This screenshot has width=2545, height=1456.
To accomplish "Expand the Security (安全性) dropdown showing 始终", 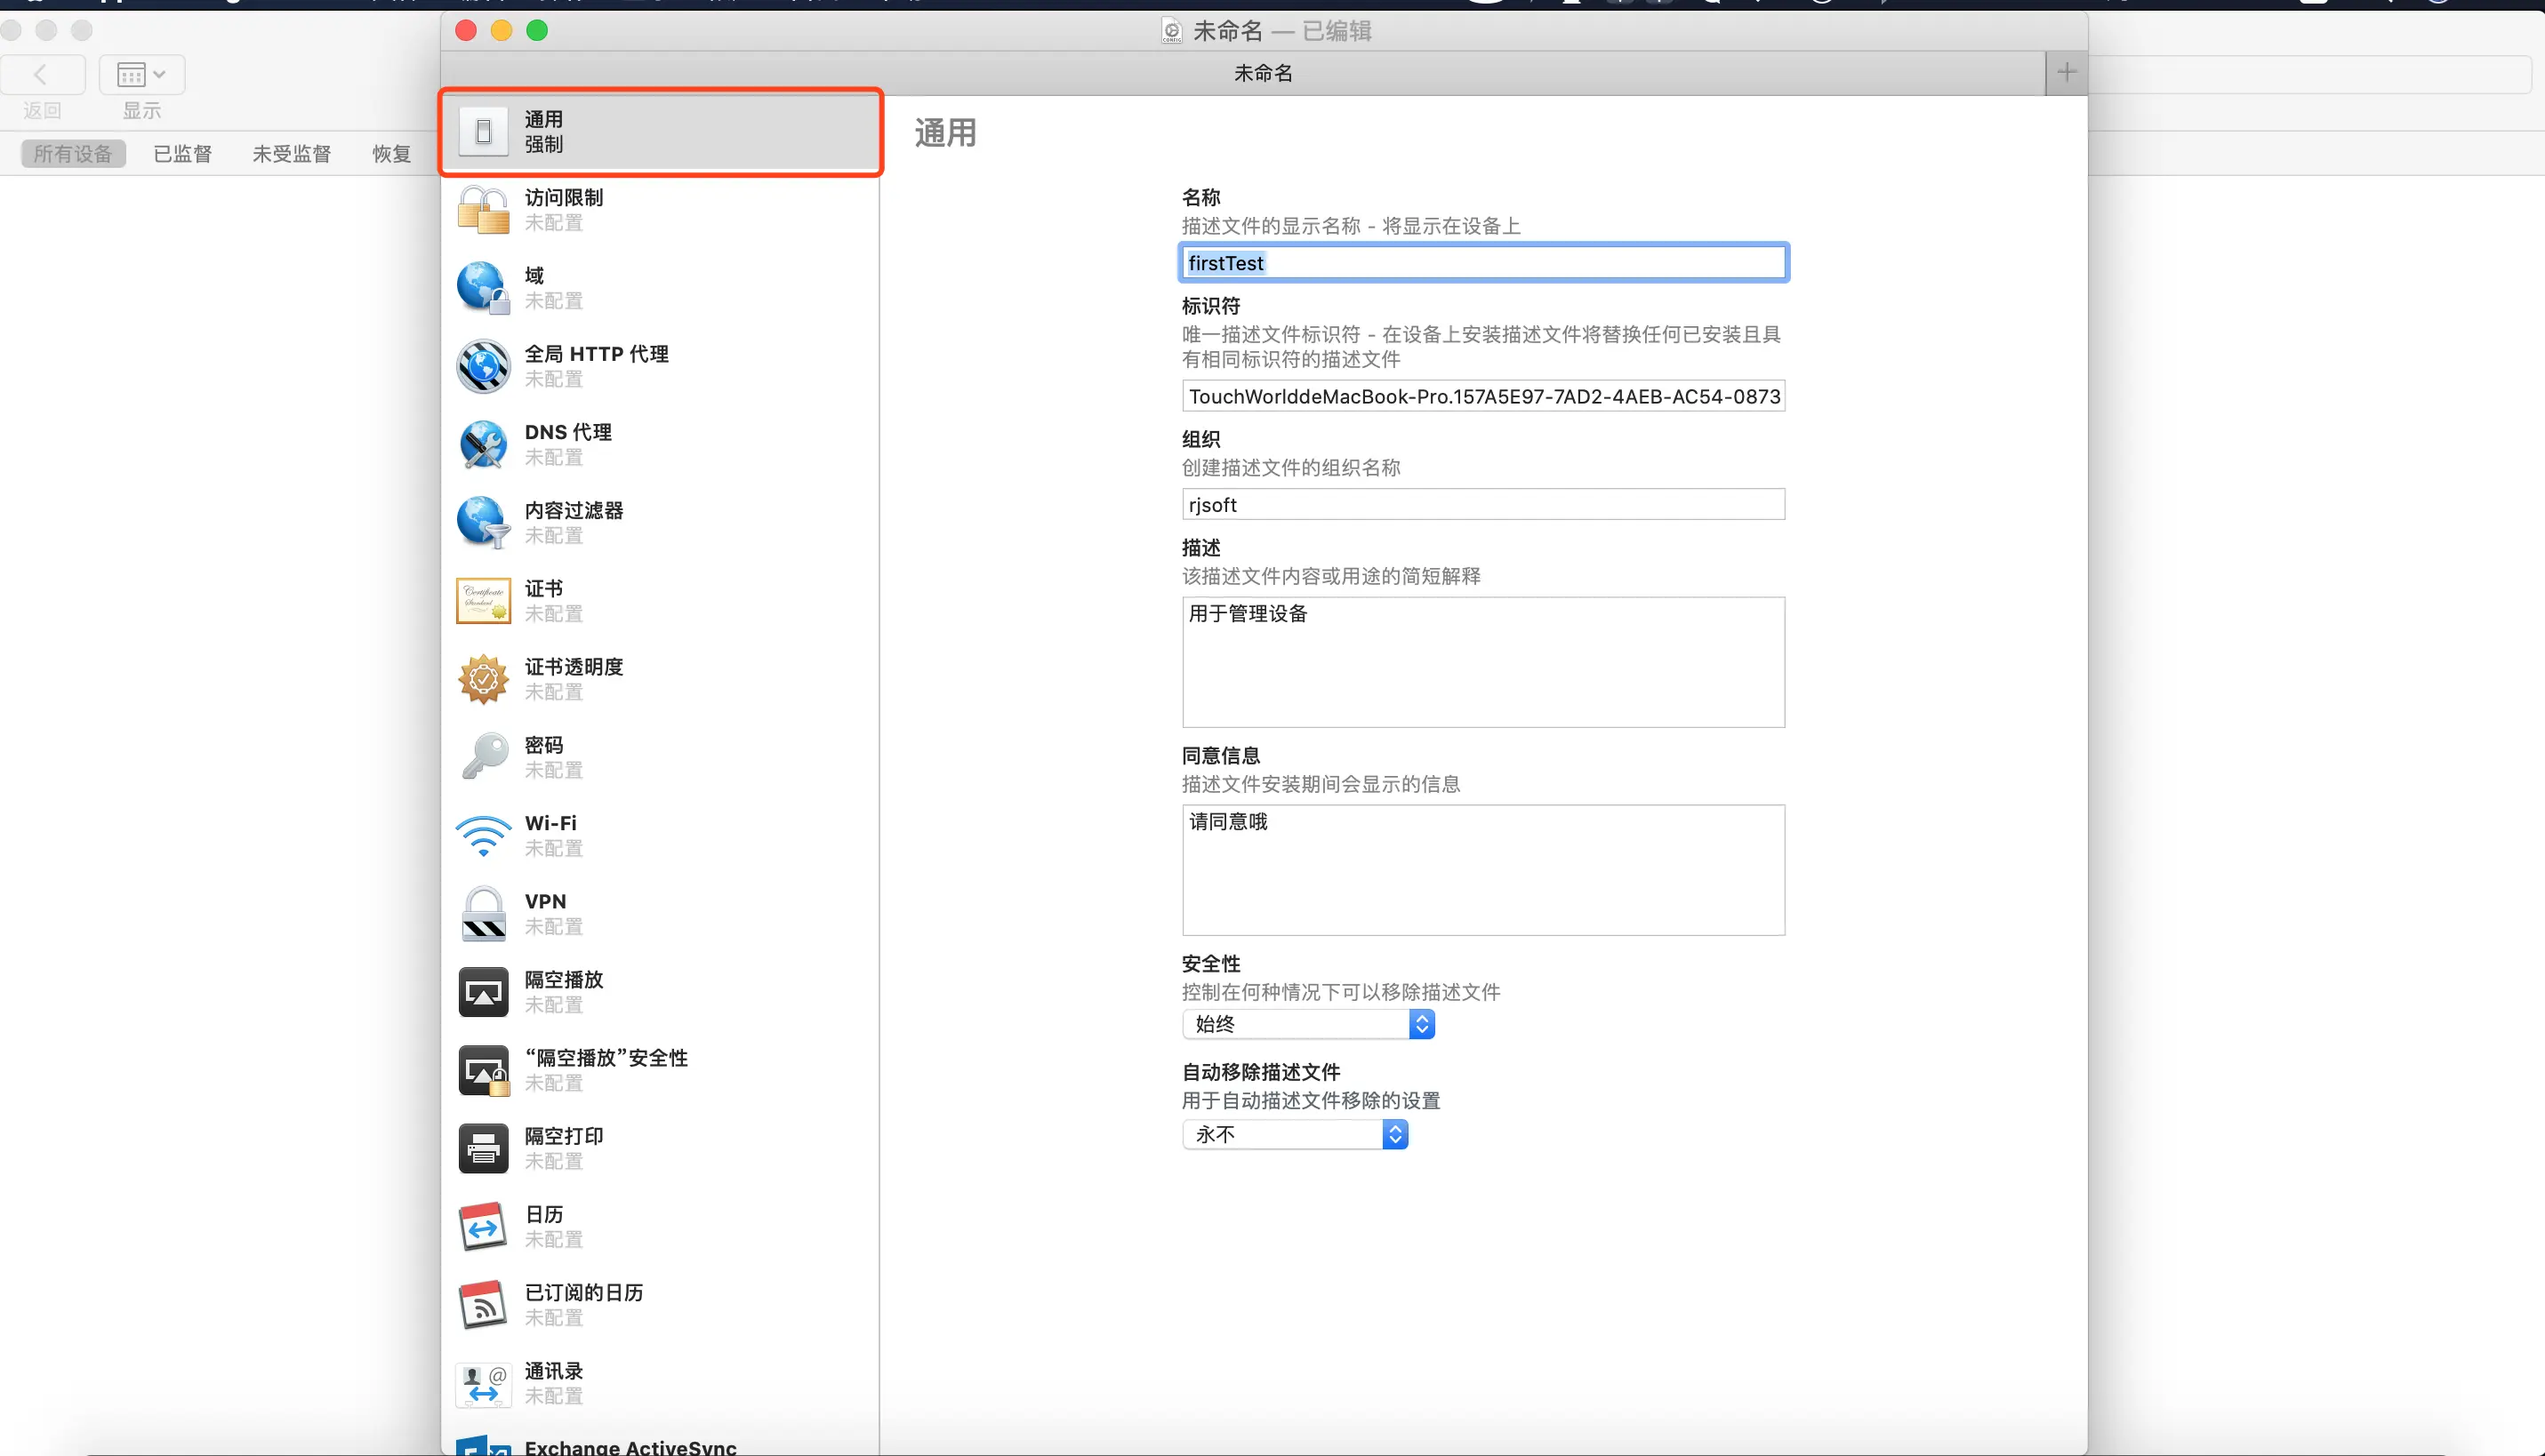I will pyautogui.click(x=1307, y=1023).
